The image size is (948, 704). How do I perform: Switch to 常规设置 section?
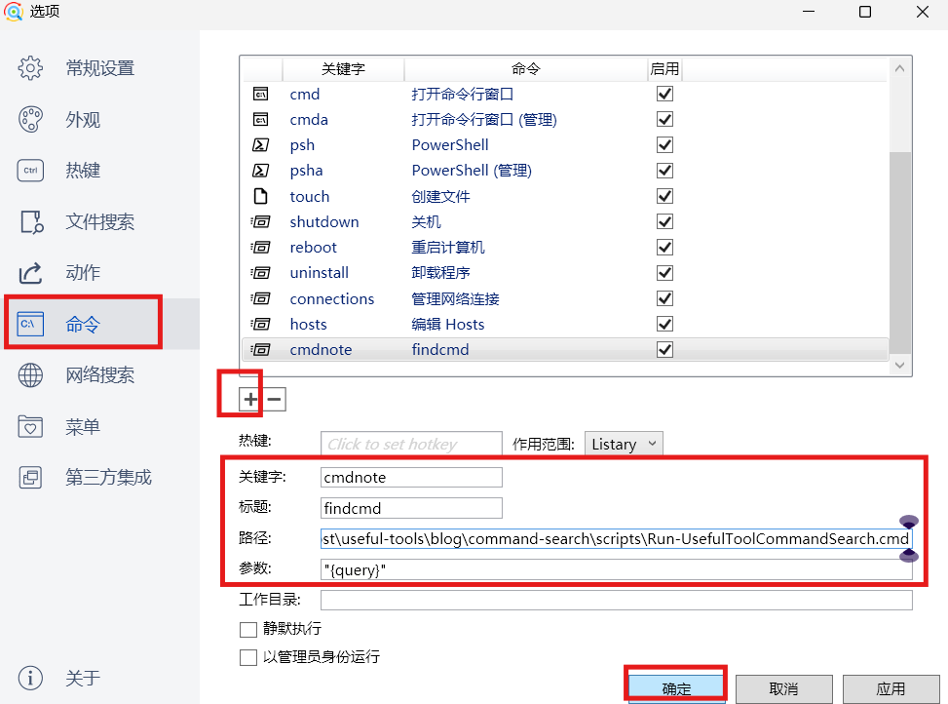click(99, 68)
